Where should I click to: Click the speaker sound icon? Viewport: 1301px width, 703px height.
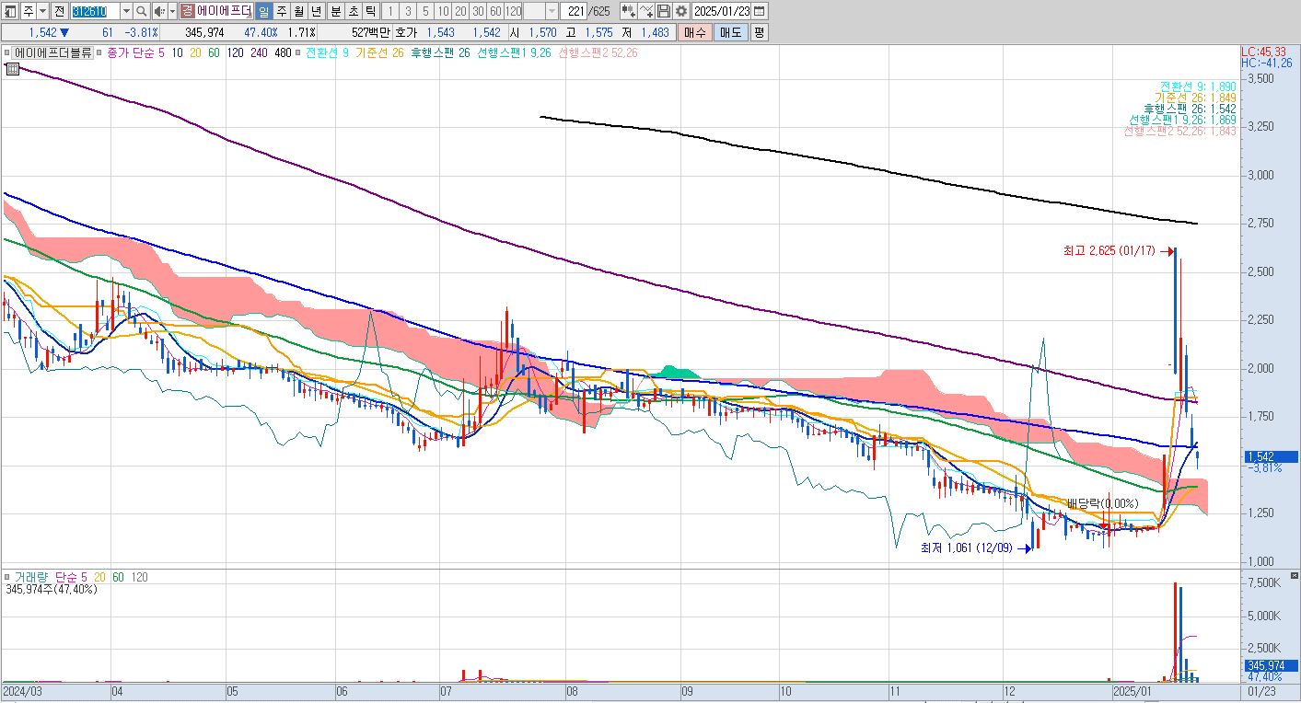pyautogui.click(x=159, y=11)
